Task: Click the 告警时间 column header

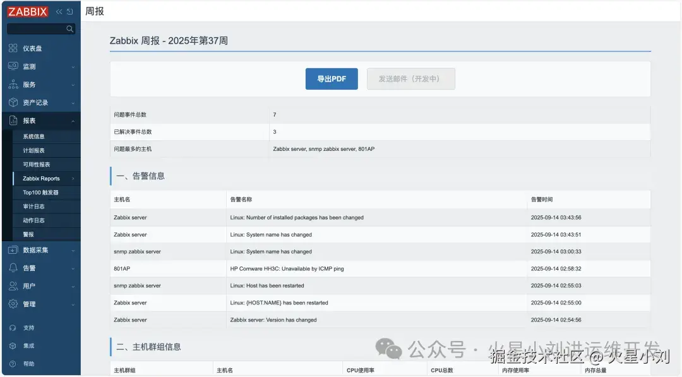Action: coord(542,200)
